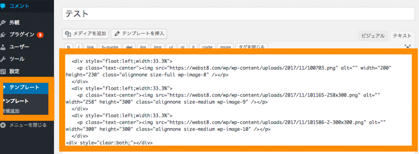Click the more quicktag button
The image size is (419, 154).
click(x=225, y=46)
